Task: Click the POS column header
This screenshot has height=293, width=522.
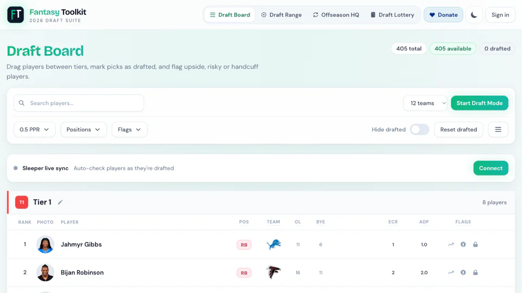Action: tap(244, 222)
